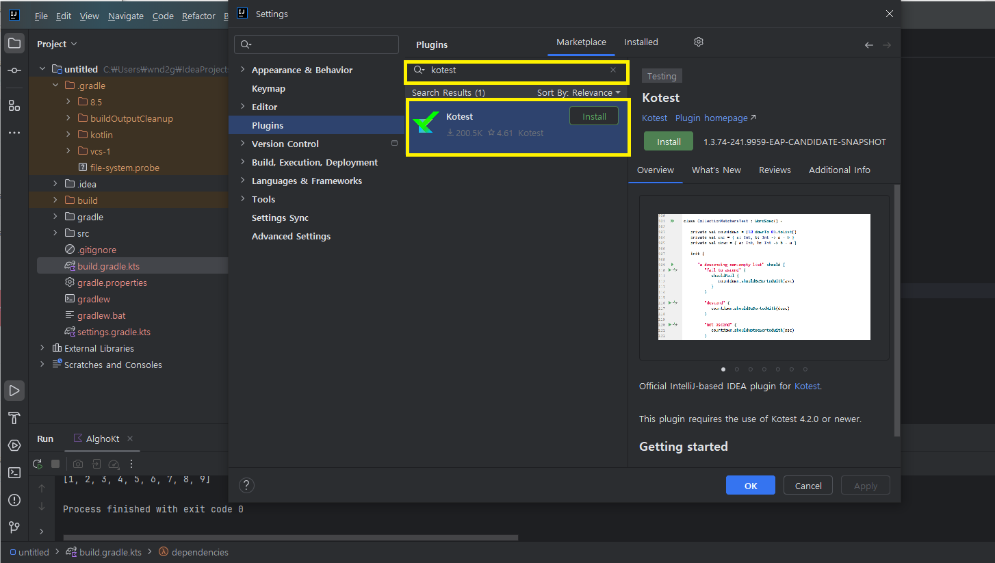The height and width of the screenshot is (563, 995).
Task: Click the Kotest vendor link
Action: coord(654,118)
